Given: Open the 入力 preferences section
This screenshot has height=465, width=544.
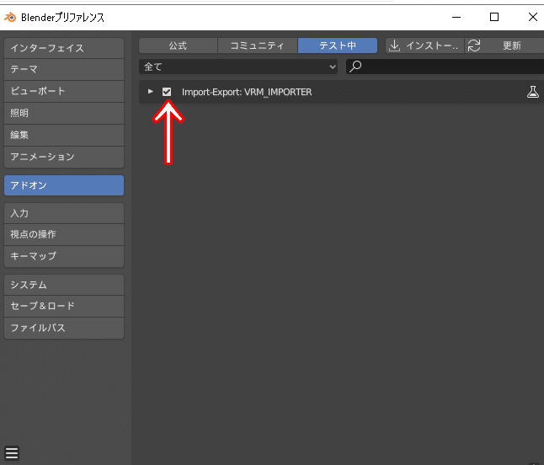Looking at the screenshot, I should click(64, 213).
